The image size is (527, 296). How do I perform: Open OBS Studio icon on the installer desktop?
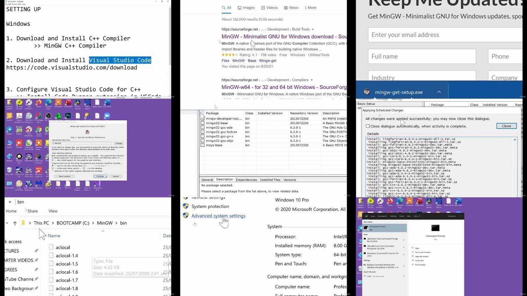click(x=48, y=116)
